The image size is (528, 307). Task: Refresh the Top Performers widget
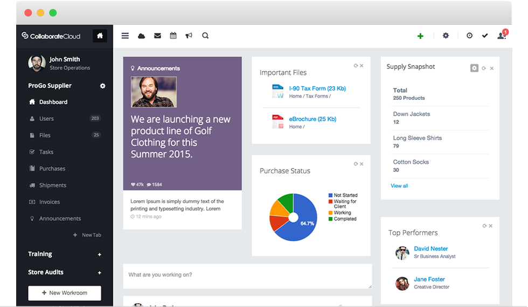pyautogui.click(x=484, y=226)
